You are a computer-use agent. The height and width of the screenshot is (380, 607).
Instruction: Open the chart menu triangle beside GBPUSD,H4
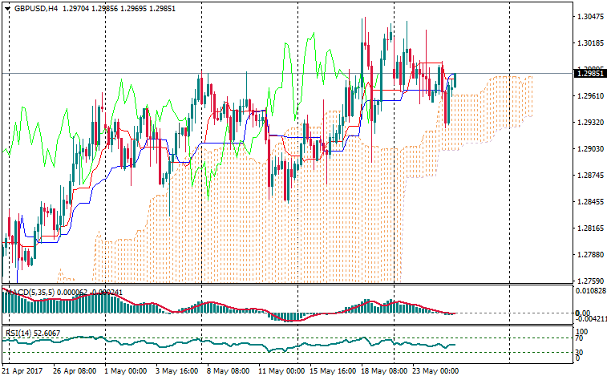tap(7, 8)
